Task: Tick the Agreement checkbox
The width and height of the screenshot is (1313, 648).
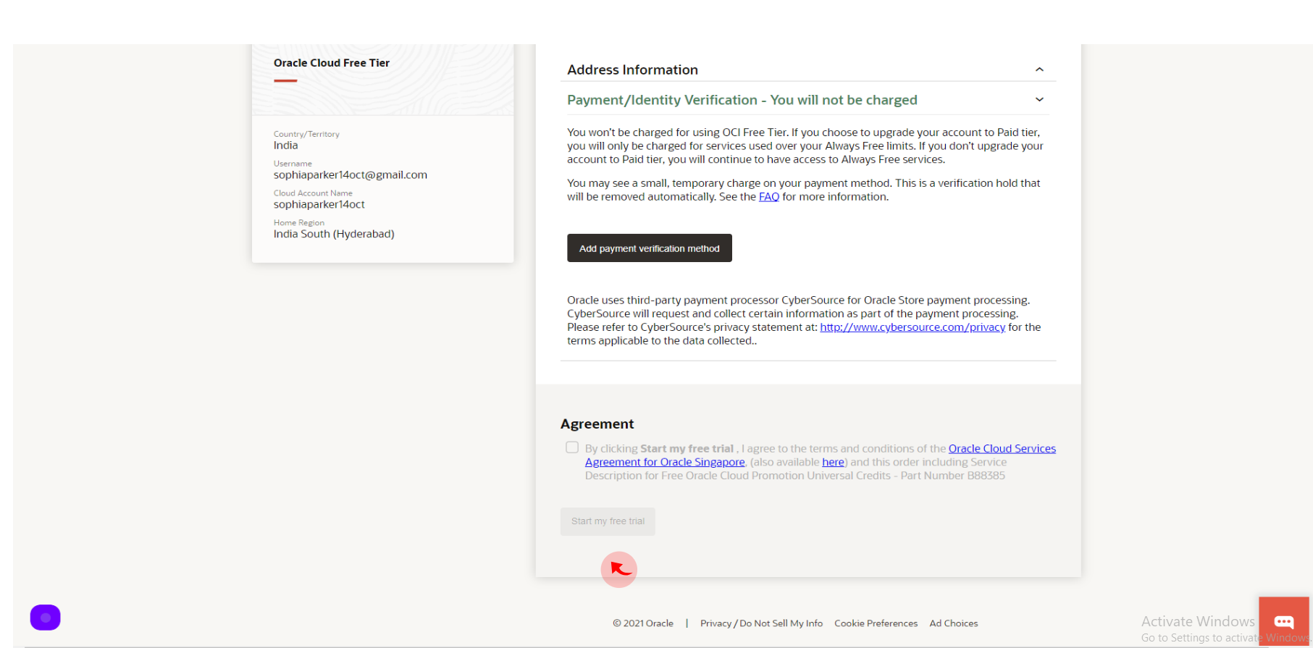Action: pos(572,447)
